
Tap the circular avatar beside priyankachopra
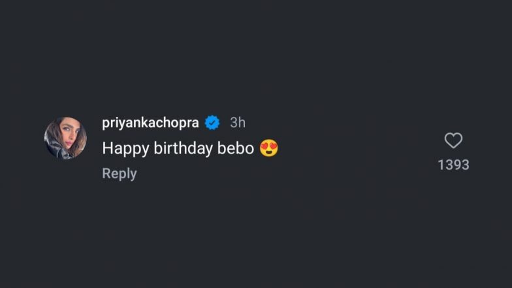(x=65, y=137)
